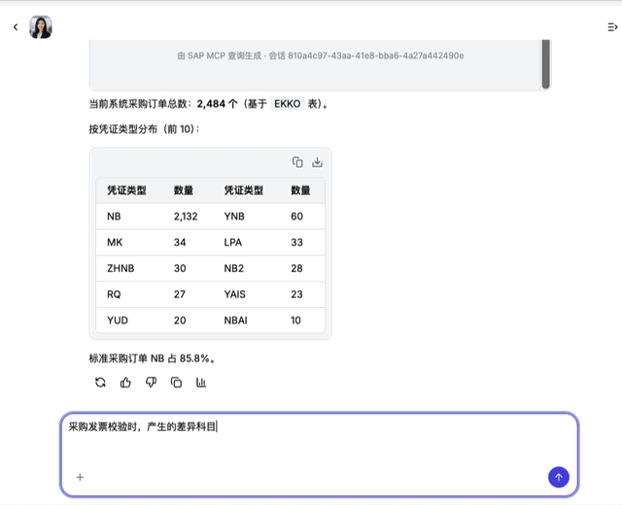This screenshot has height=505, width=622.
Task: Open chart view of the response
Action: pyautogui.click(x=201, y=383)
